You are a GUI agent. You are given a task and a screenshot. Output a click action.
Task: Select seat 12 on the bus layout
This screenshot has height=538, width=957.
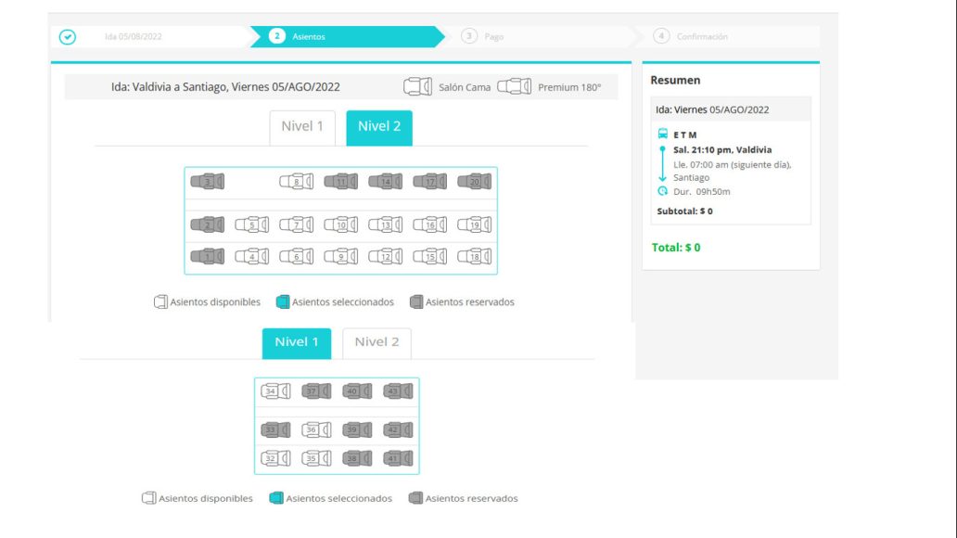click(385, 256)
